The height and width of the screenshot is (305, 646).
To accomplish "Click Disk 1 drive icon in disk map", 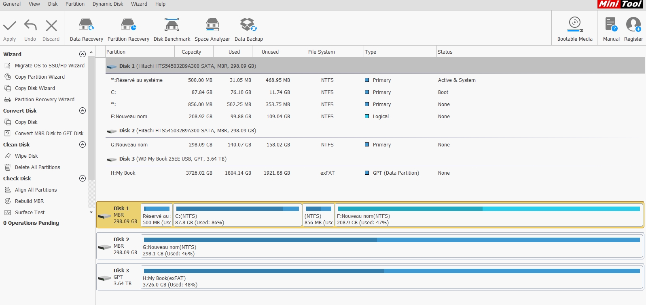I will point(104,216).
